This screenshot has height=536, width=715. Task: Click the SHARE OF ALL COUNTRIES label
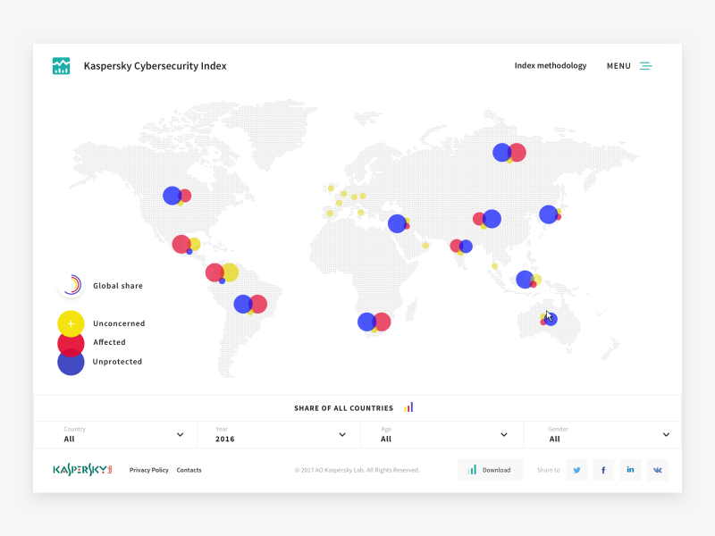point(343,408)
